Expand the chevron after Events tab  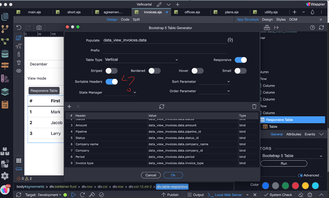click(x=321, y=134)
